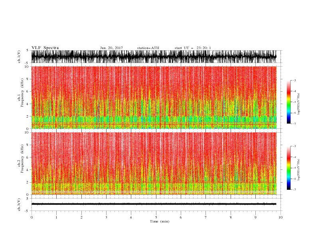Click the ch.1(V) axis "5" tick label
Viewport: 316px width, 244px height.
tap(28, 50)
